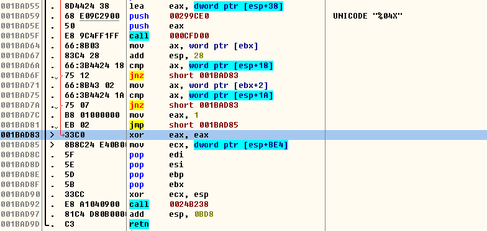
Task: Click hex bytes 66:8B03
Action: (x=82, y=46)
